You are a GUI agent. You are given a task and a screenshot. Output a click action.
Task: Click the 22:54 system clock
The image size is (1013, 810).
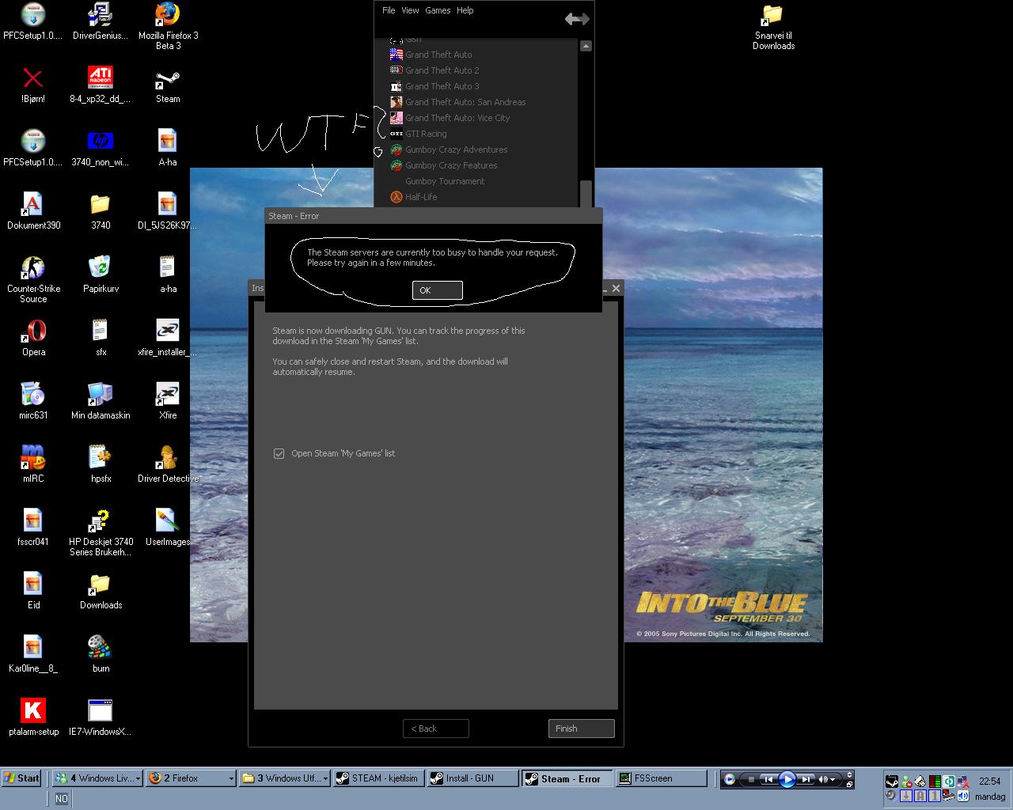point(989,782)
